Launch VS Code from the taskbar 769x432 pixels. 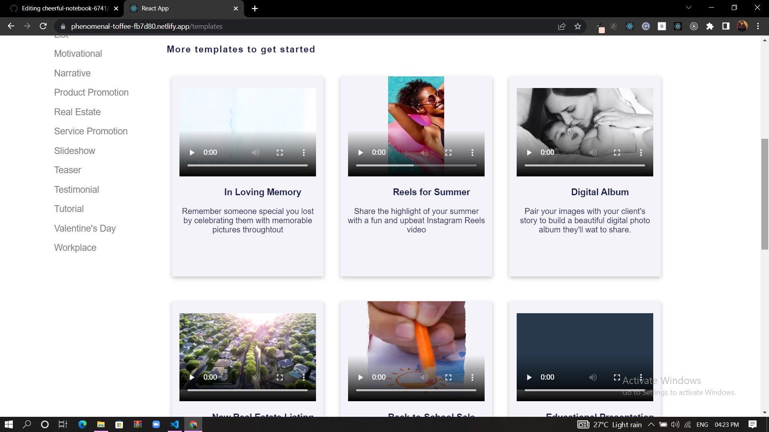(x=174, y=424)
